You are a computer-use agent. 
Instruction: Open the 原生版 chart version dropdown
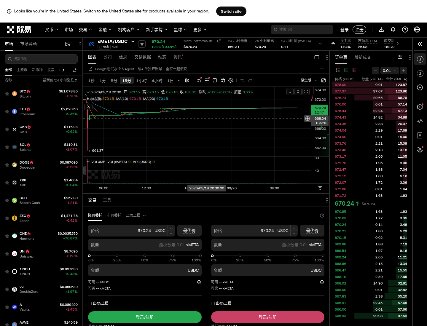pyautogui.click(x=309, y=80)
